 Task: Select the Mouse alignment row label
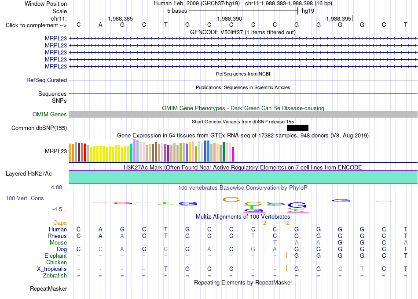[58, 243]
